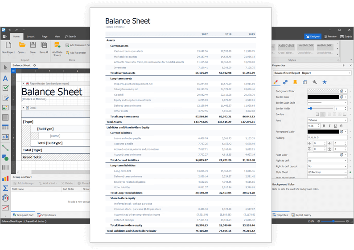
Task: Select the Pointer tool in the toolbox
Action: pyautogui.click(x=5, y=68)
